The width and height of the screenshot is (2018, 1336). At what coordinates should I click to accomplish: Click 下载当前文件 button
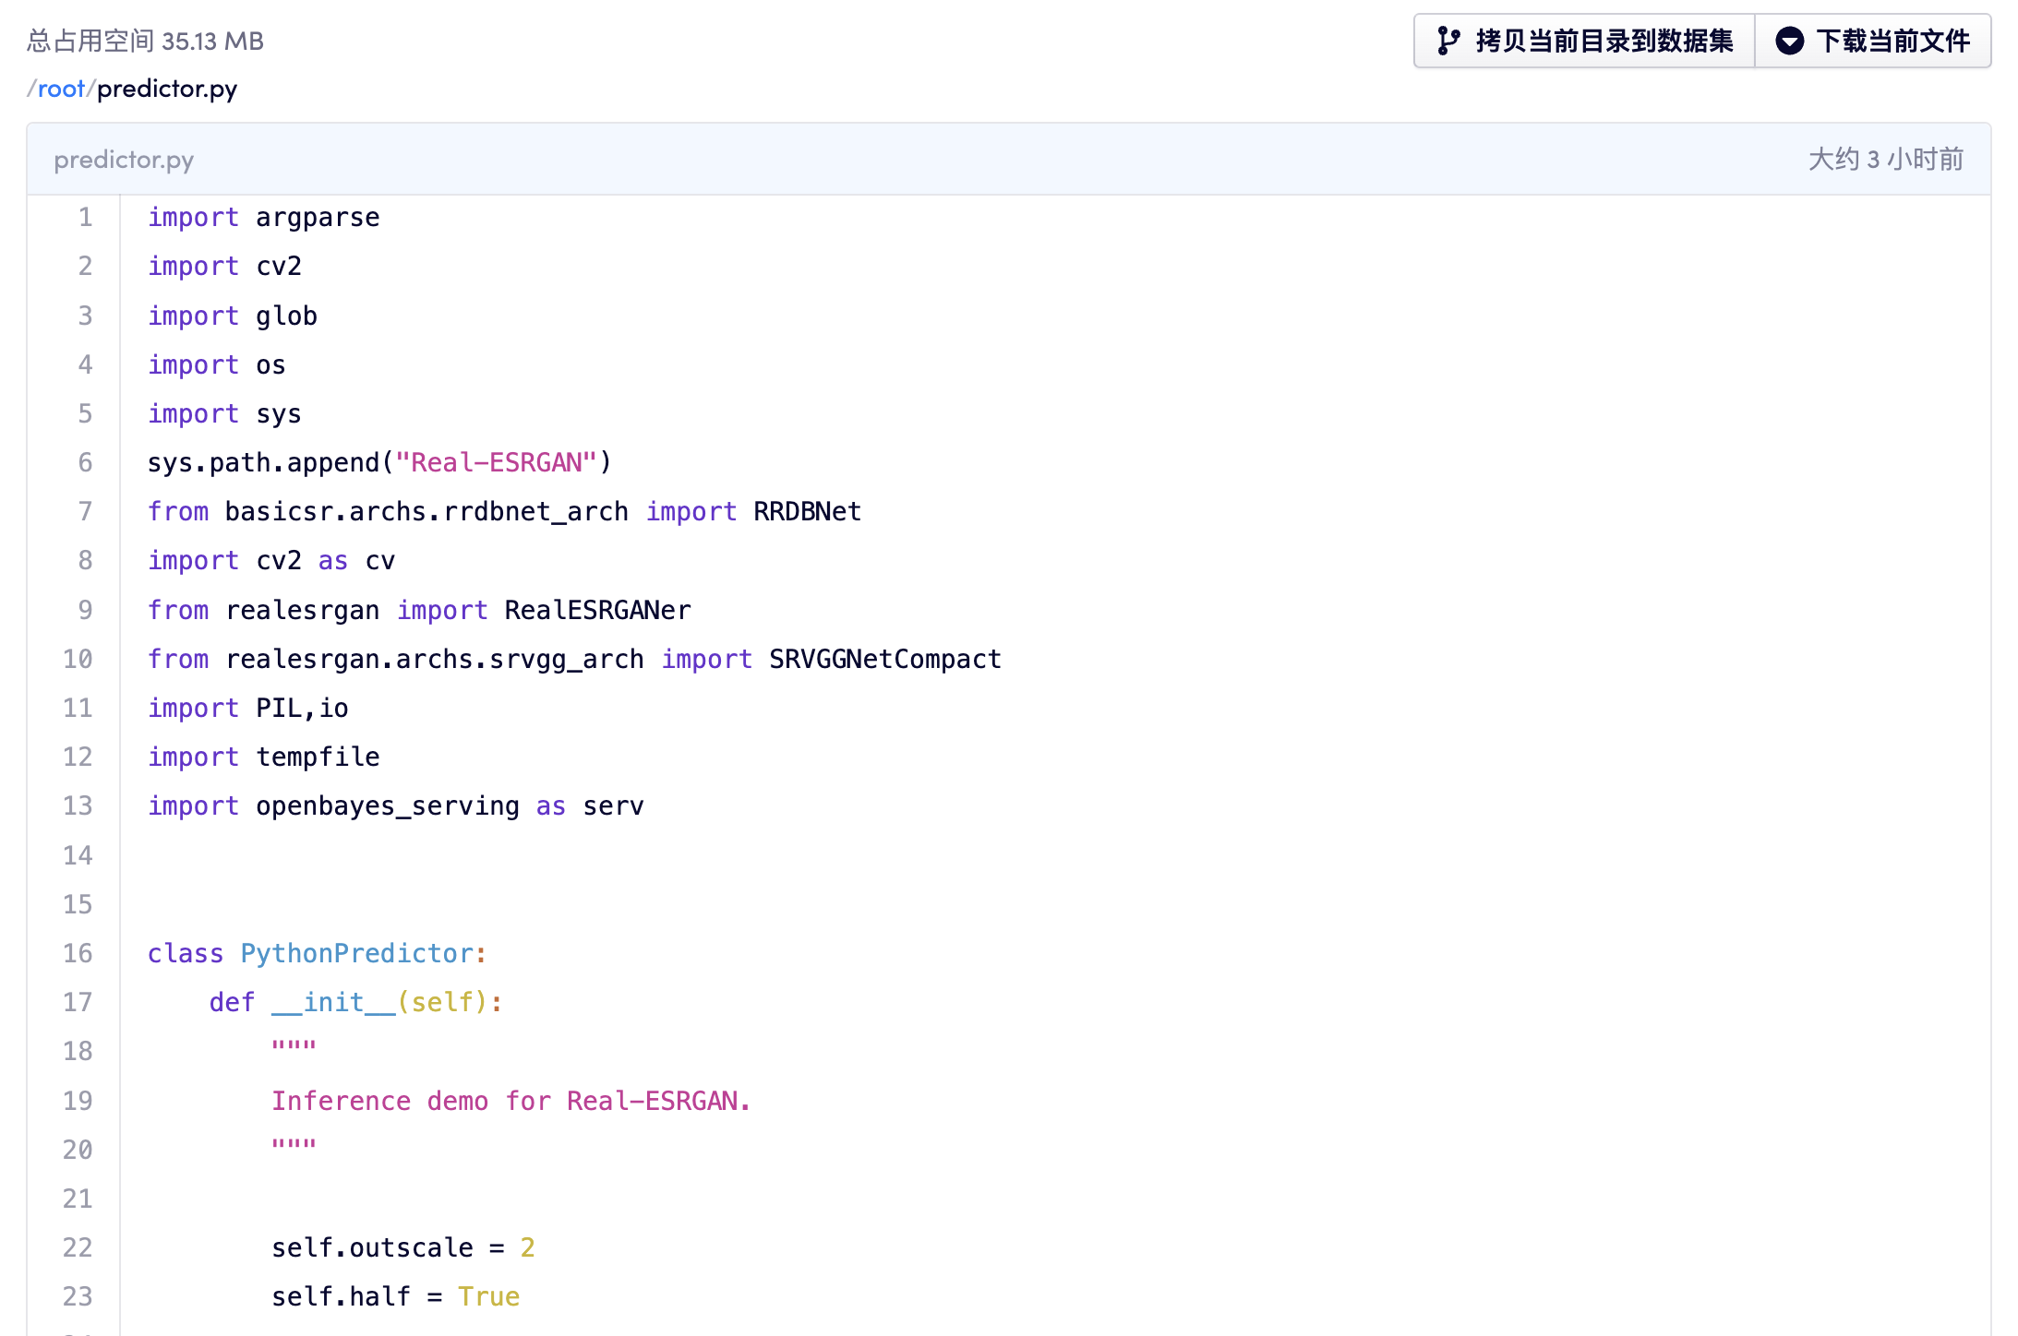pyautogui.click(x=1873, y=41)
